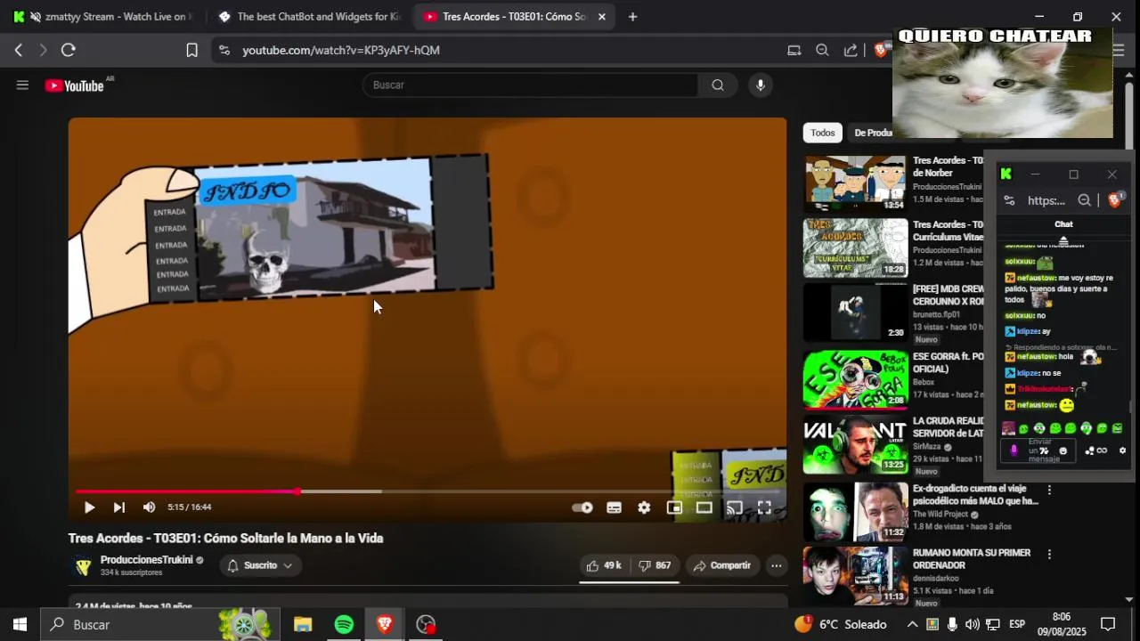
Task: Toggle the autoplay switch in player
Action: [582, 507]
